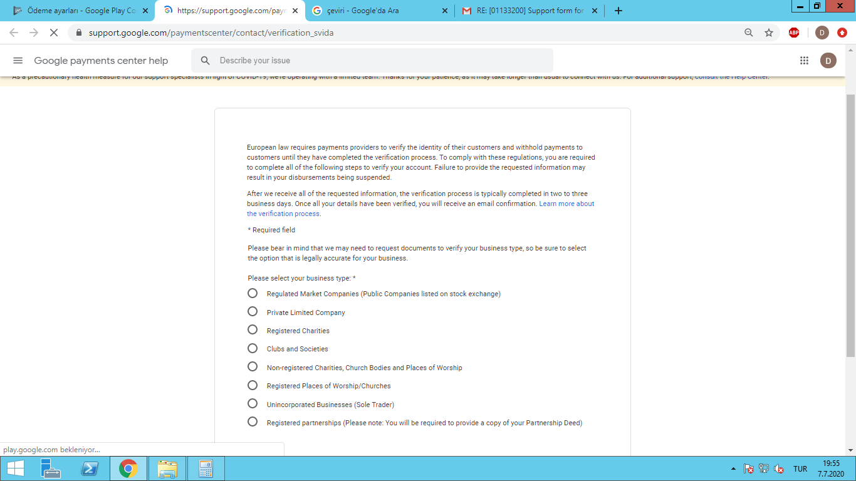Viewport: 856px width, 481px height.
Task: Bookmark this page with the star
Action: (x=769, y=33)
